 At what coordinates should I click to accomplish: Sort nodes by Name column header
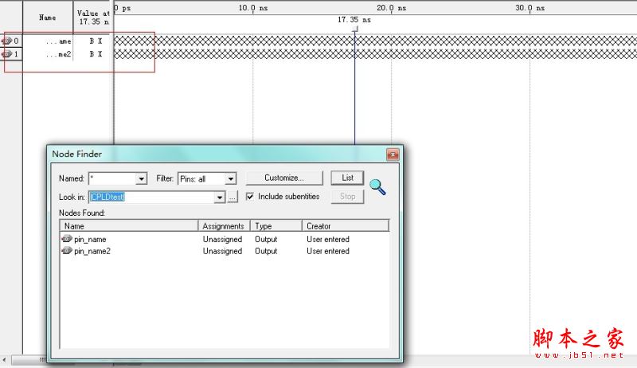coord(129,226)
